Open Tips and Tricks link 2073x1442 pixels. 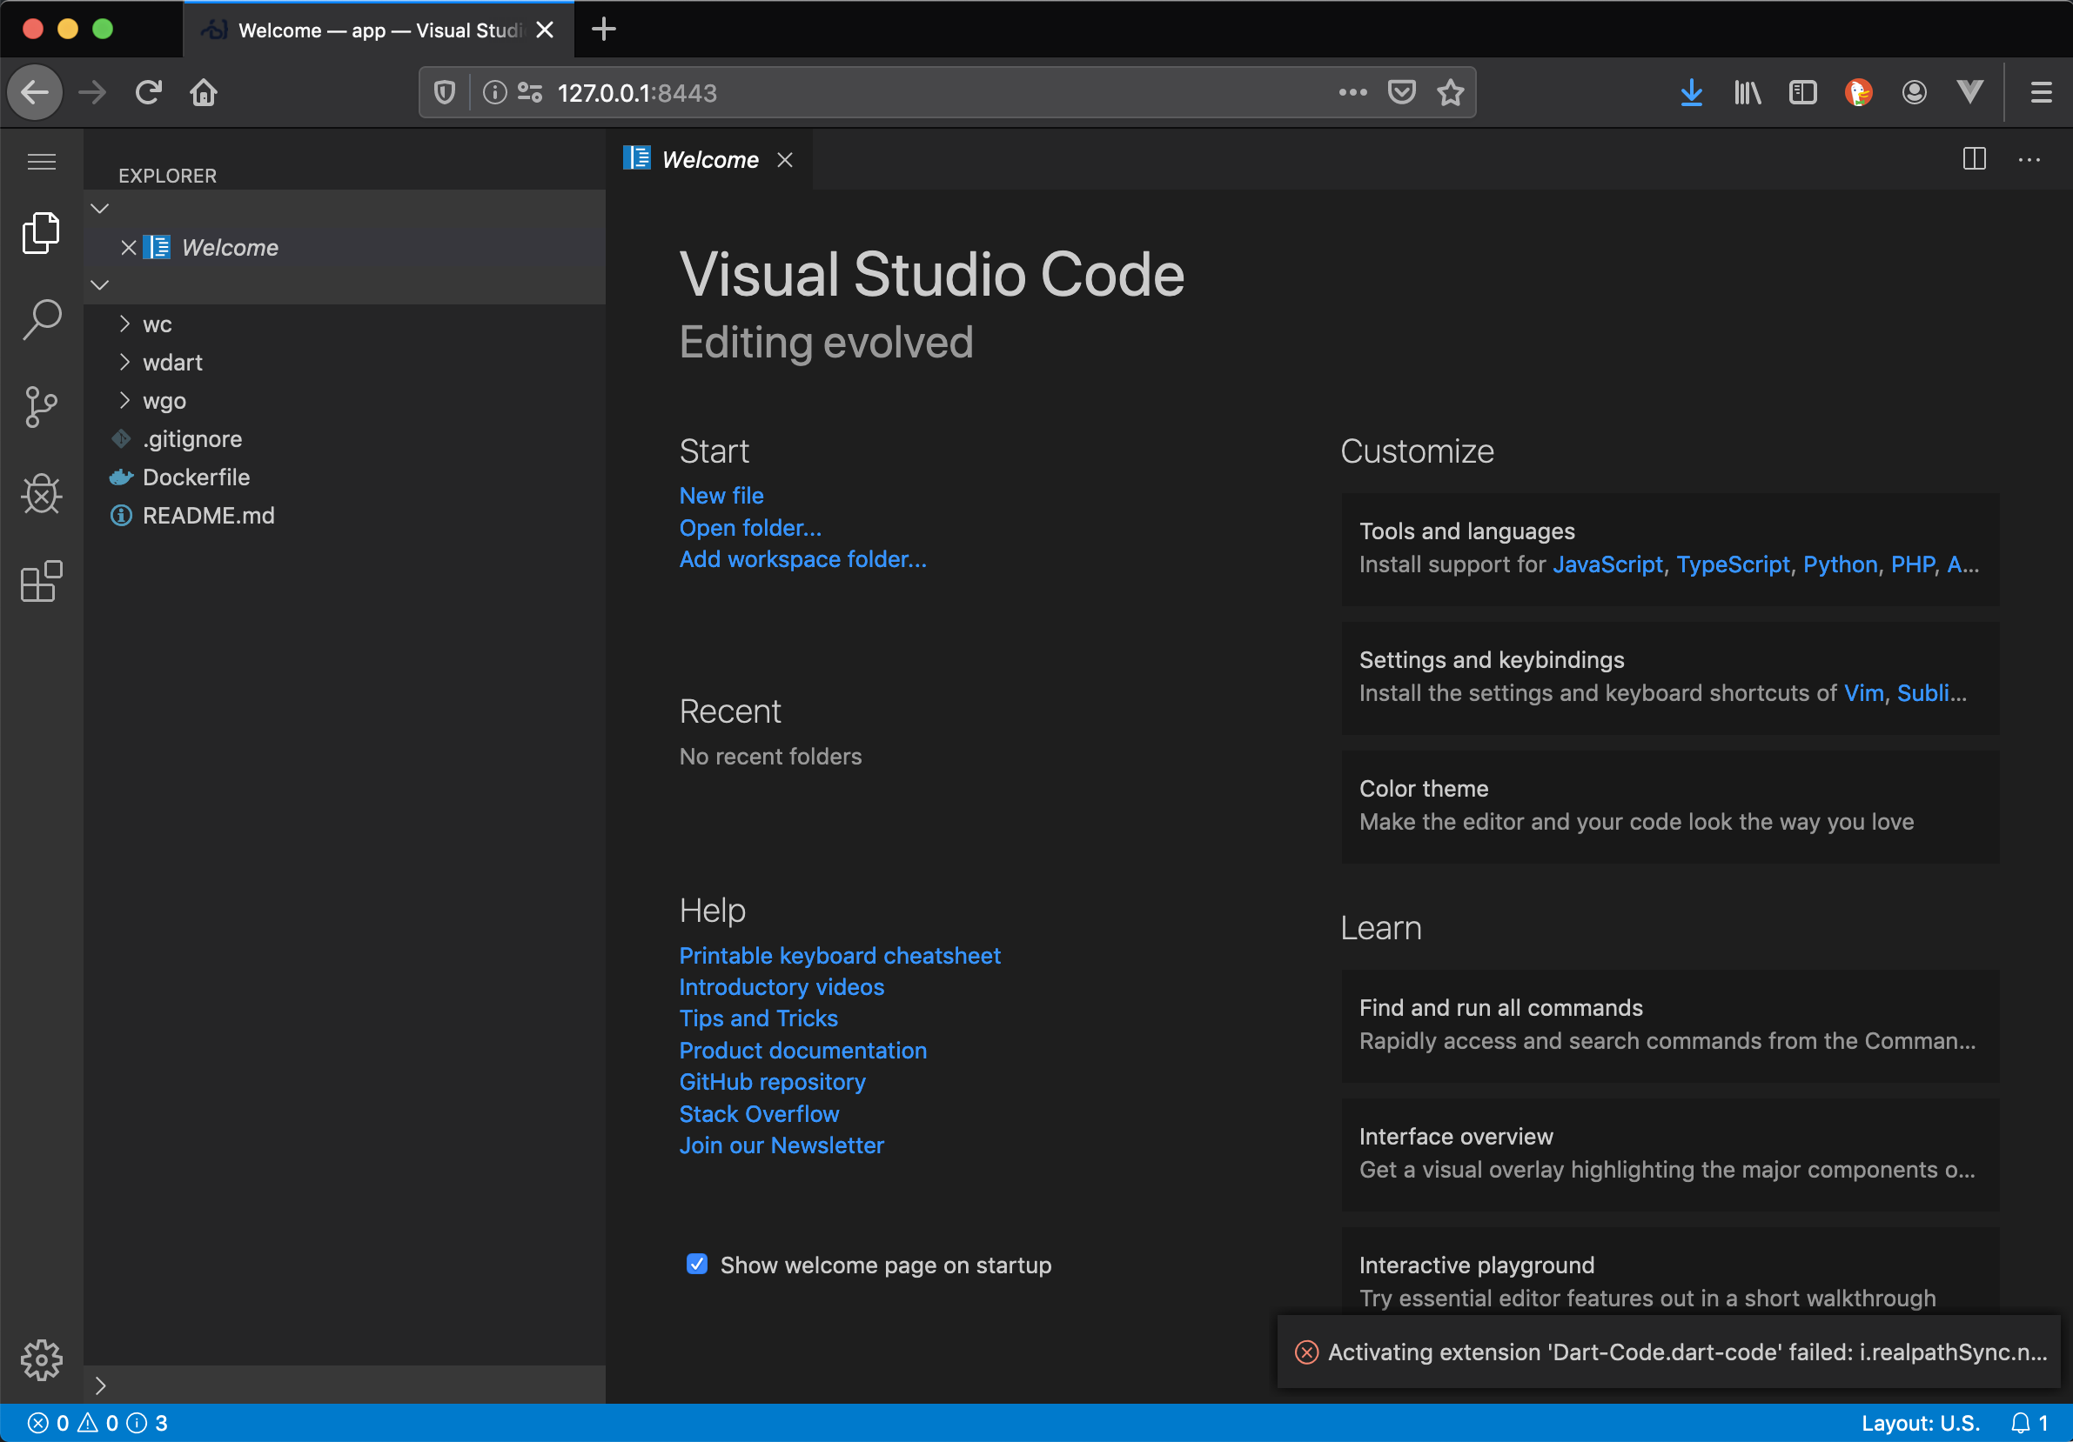pyautogui.click(x=758, y=1018)
